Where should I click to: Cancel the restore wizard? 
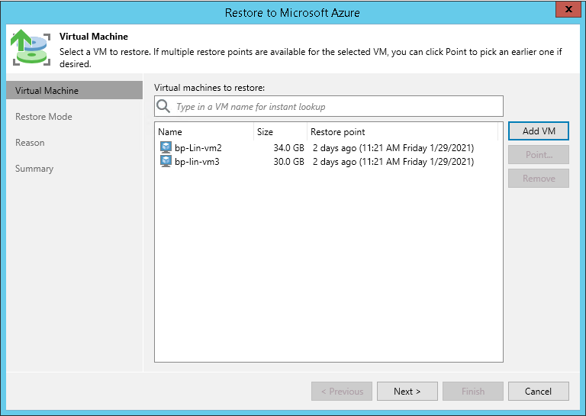[539, 391]
